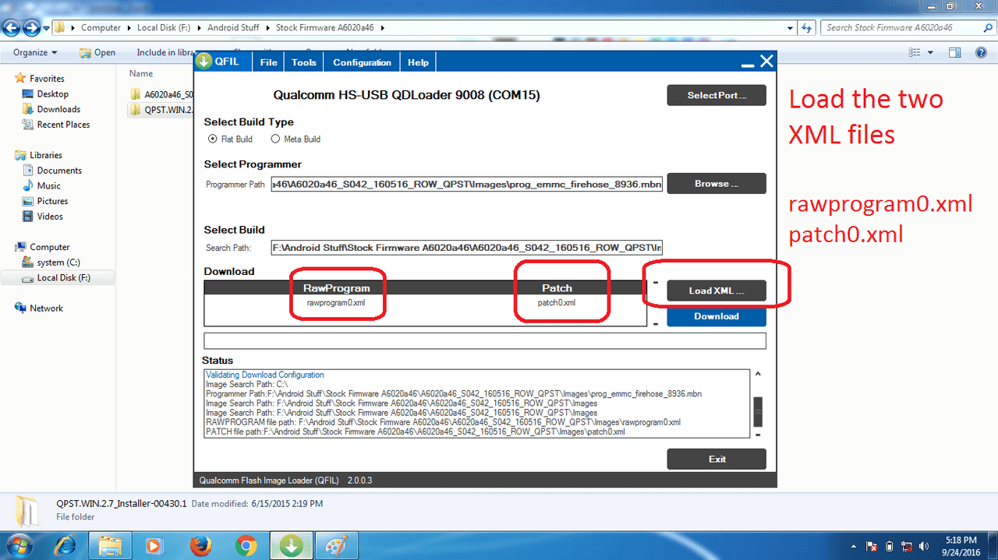
Task: Click Local Disk (F:) in address breadcrumb
Action: pyautogui.click(x=163, y=27)
